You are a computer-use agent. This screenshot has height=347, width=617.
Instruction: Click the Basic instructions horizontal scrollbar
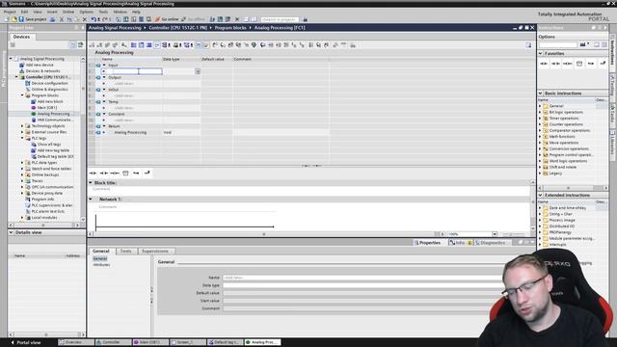[x=573, y=188]
